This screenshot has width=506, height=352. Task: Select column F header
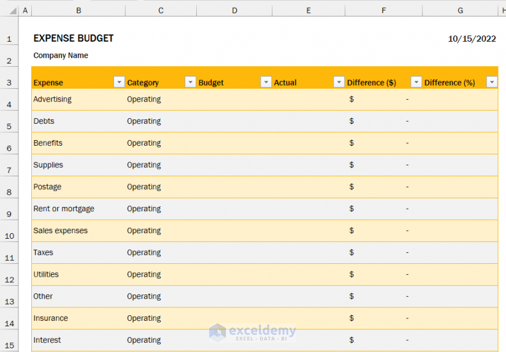click(383, 10)
